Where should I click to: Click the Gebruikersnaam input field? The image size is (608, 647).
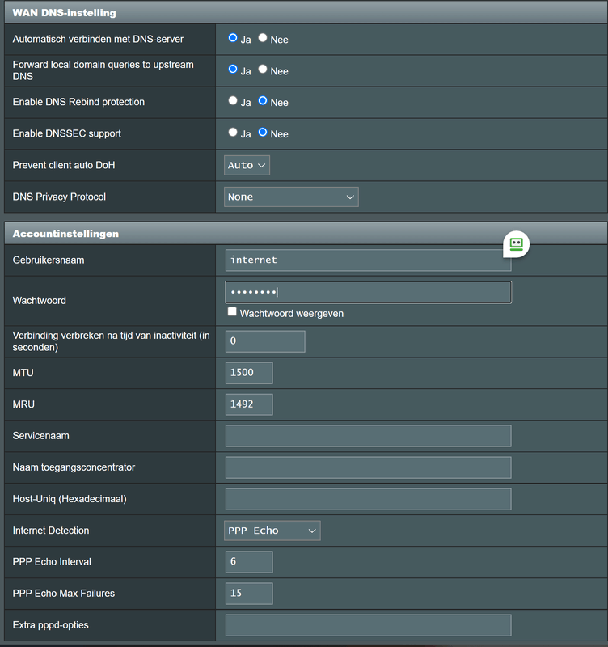(x=368, y=260)
